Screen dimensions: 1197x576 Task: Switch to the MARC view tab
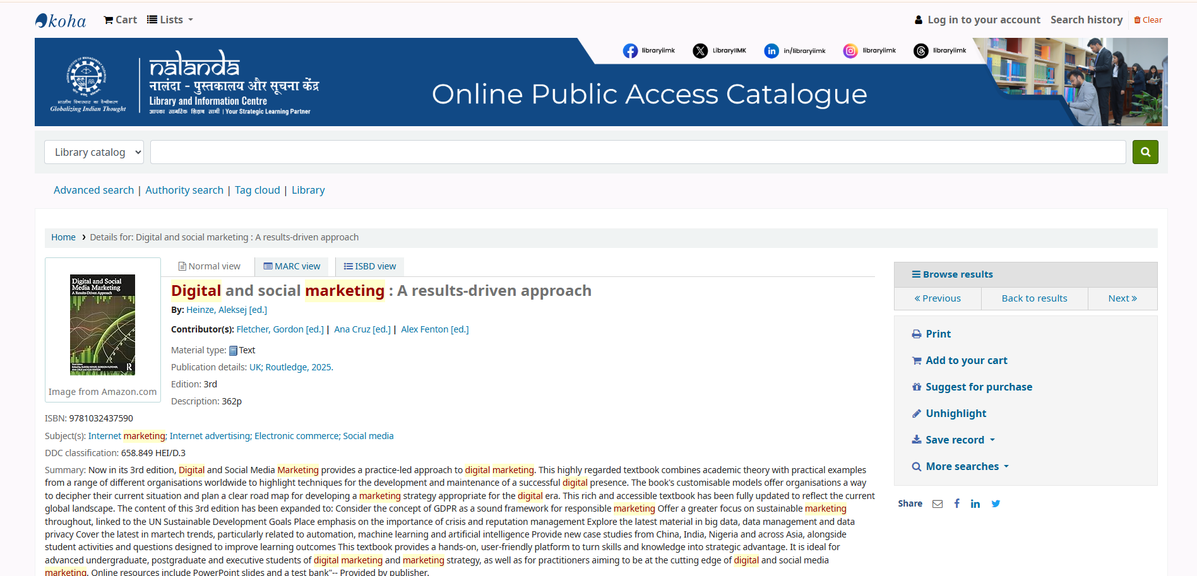point(292,266)
